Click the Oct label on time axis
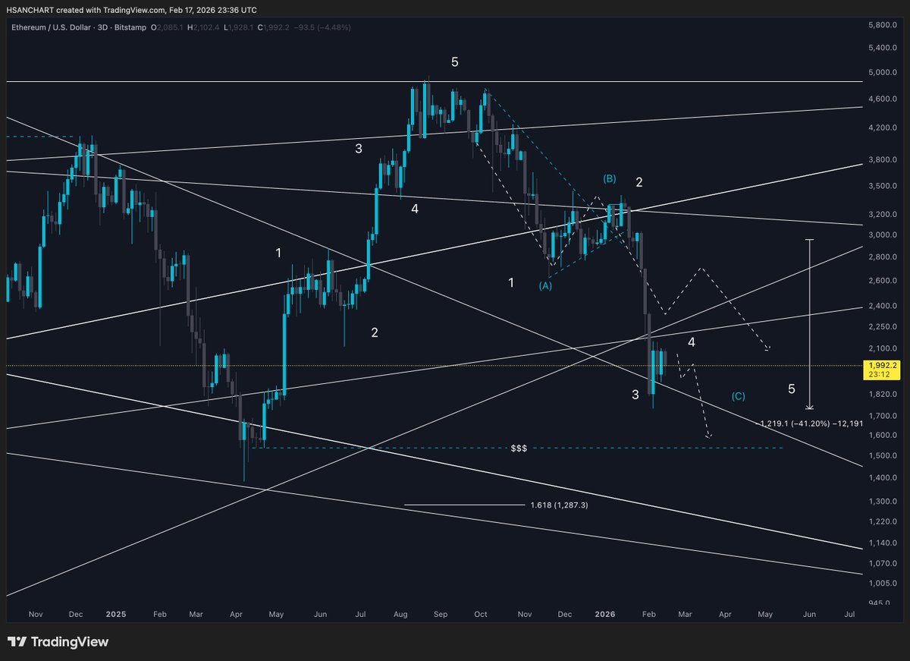Viewport: 910px width, 661px height. click(479, 613)
